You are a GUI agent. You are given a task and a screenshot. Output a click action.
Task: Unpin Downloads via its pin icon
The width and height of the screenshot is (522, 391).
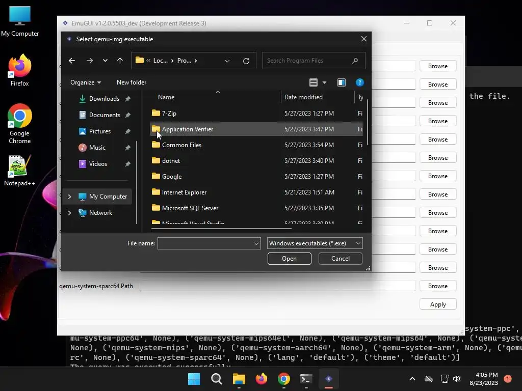tap(127, 99)
